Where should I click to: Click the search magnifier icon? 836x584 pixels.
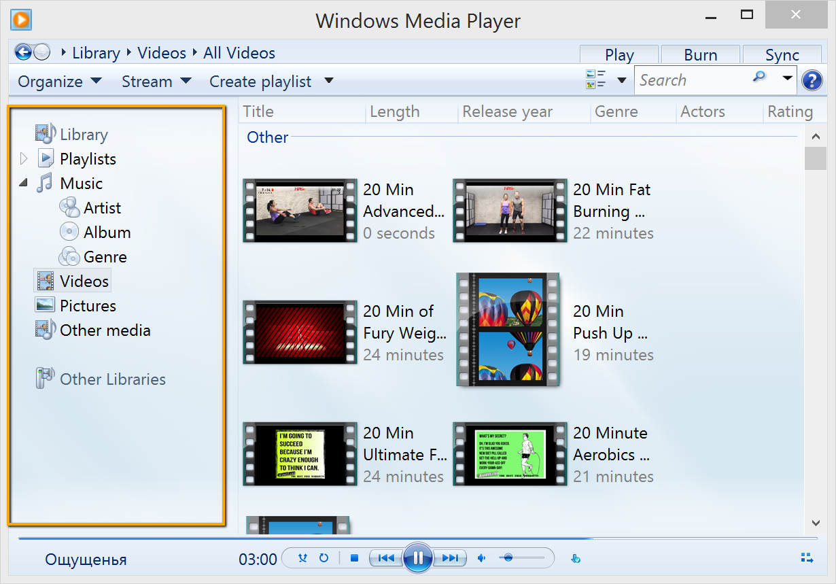pyautogui.click(x=759, y=77)
